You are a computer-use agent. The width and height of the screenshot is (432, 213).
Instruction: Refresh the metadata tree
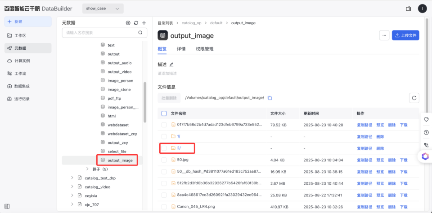click(136, 23)
